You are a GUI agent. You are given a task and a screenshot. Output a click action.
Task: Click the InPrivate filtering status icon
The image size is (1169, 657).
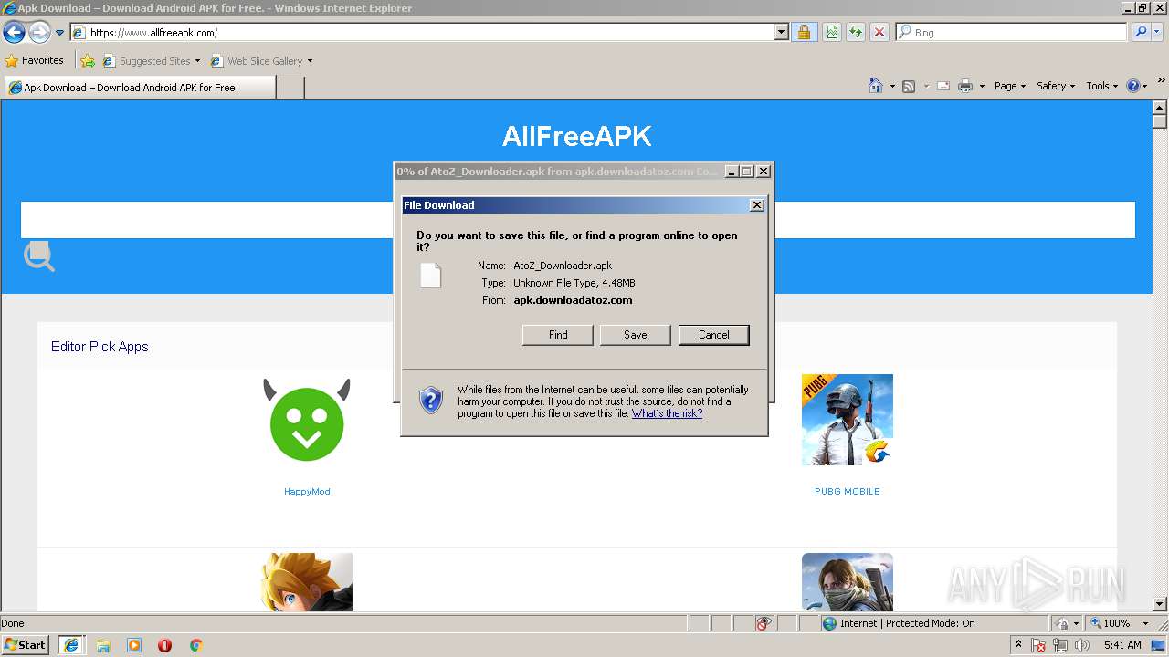pos(764,623)
